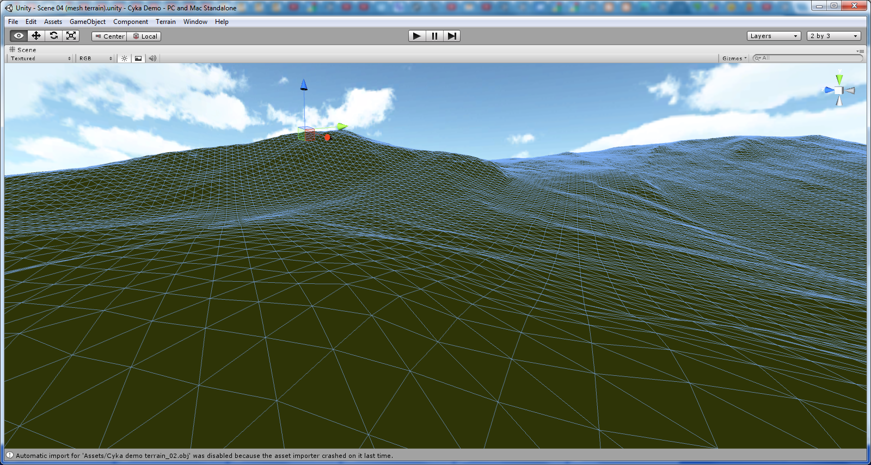Open the RGB render mode dropdown
Viewport: 871px width, 465px height.
tap(95, 58)
